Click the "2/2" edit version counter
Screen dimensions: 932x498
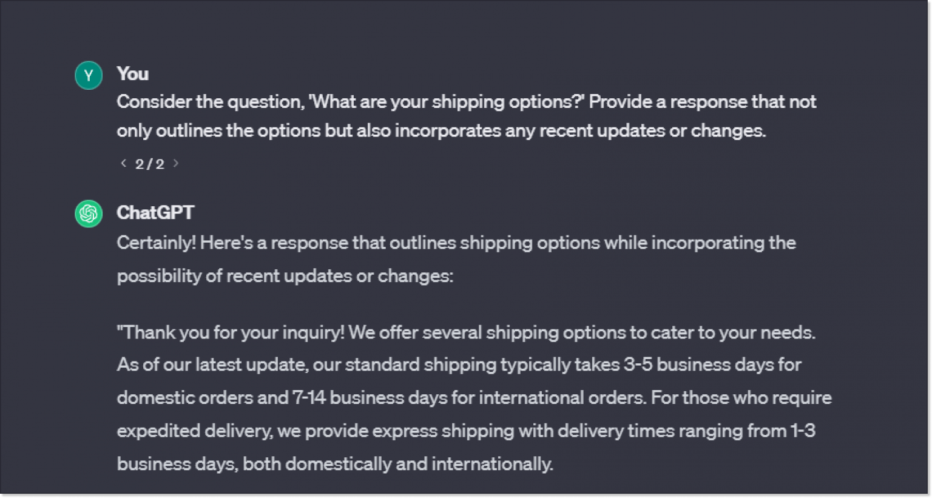point(149,163)
